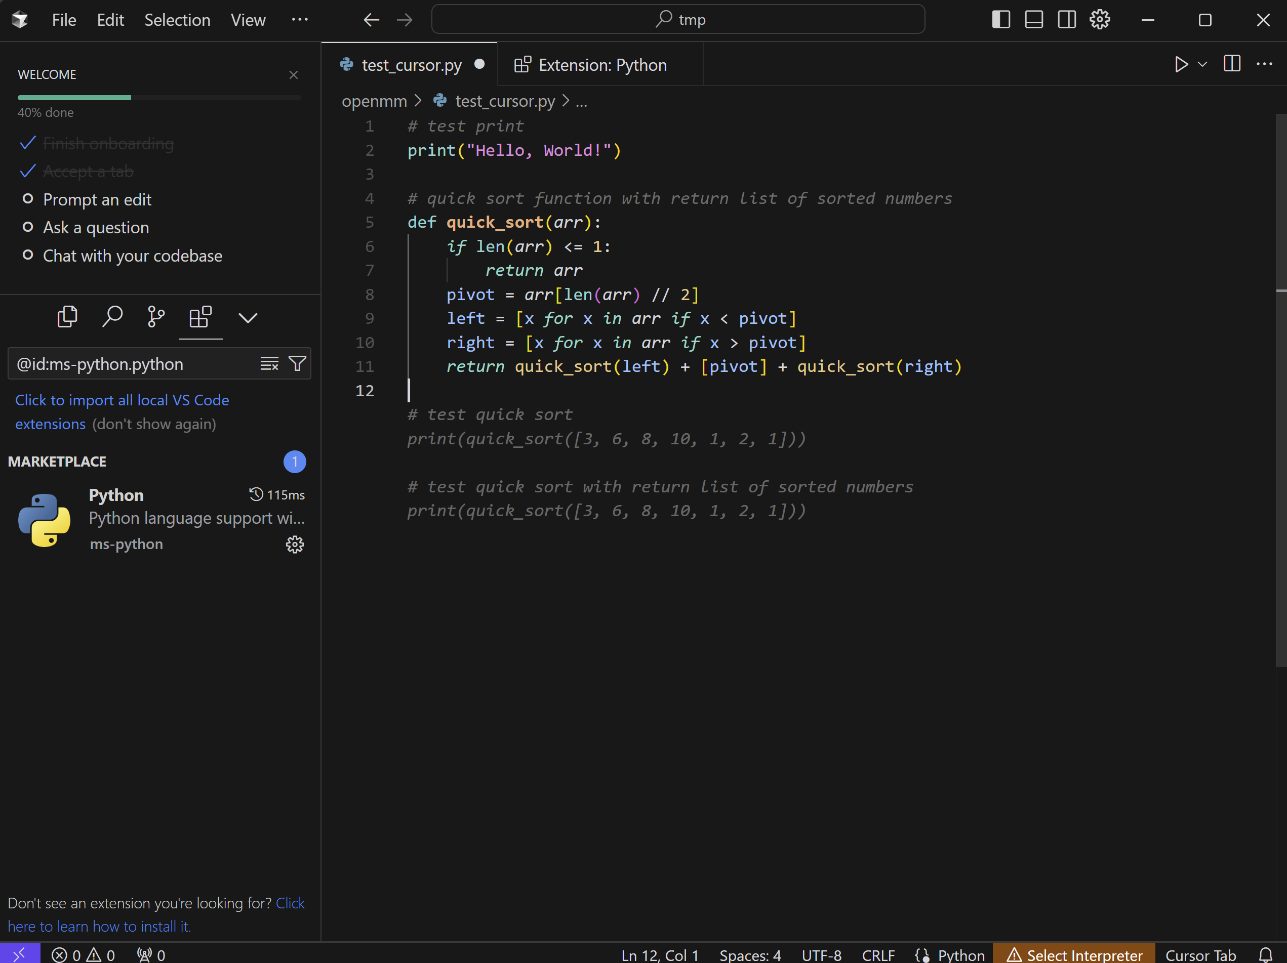Click the tmp command center search box

click(678, 19)
